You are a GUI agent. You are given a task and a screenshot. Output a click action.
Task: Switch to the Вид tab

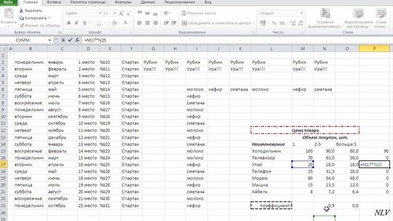pyautogui.click(x=208, y=2)
